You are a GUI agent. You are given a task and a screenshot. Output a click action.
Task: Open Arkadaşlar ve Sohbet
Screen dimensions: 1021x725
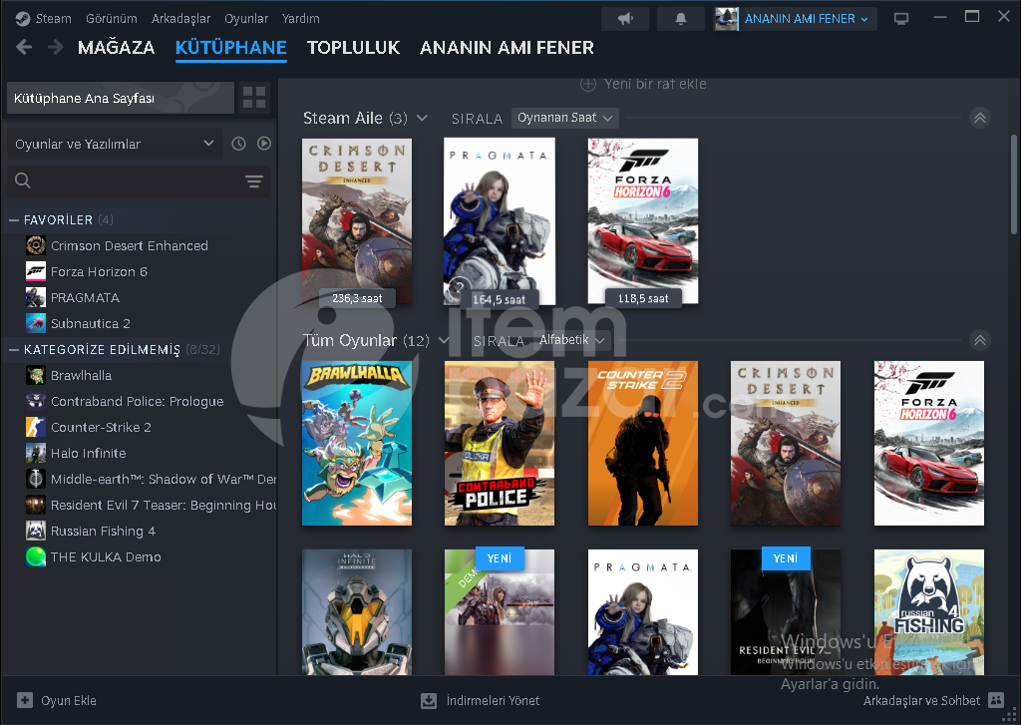[x=933, y=700]
